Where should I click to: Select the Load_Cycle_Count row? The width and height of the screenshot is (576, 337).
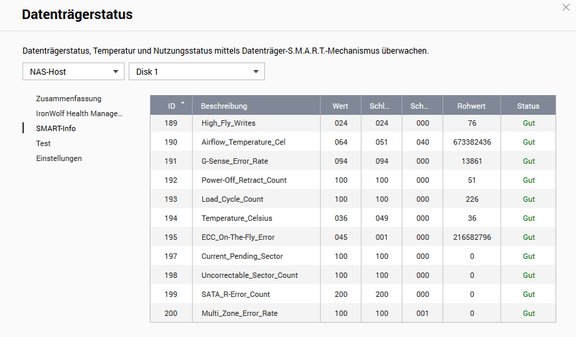353,199
